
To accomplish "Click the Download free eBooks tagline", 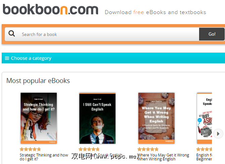I will 155,12.
